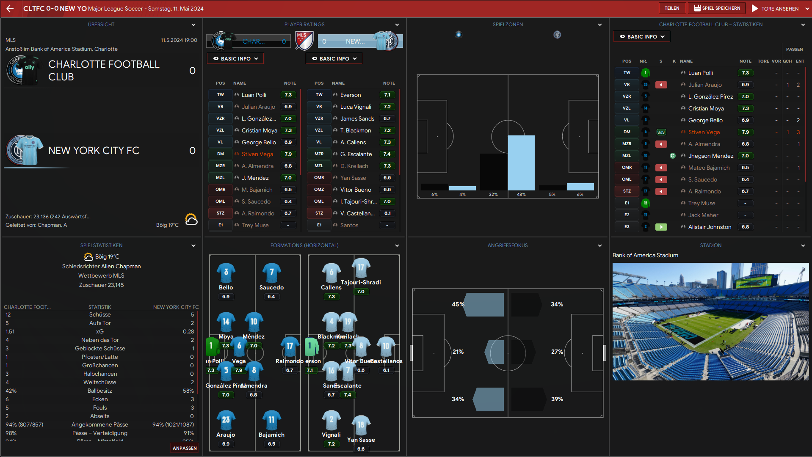This screenshot has width=812, height=457.
Task: Click referee name Allen Chapman
Action: [x=121, y=266]
